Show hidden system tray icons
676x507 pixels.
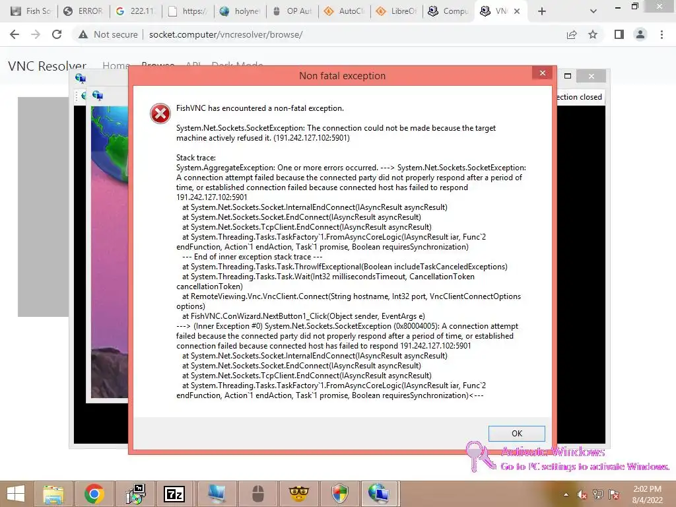(566, 494)
